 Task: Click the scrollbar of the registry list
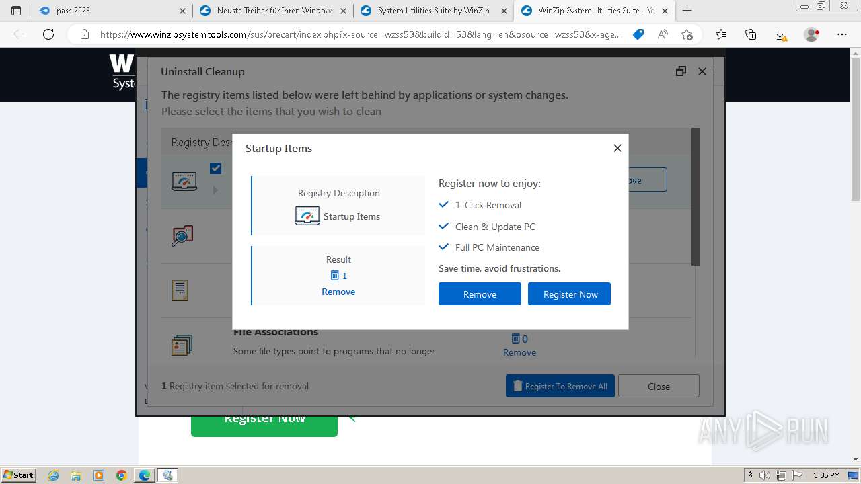pyautogui.click(x=696, y=196)
